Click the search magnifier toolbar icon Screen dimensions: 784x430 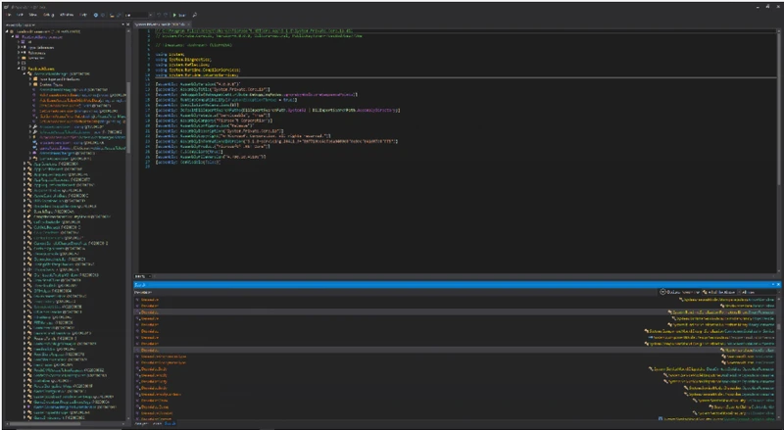(194, 15)
